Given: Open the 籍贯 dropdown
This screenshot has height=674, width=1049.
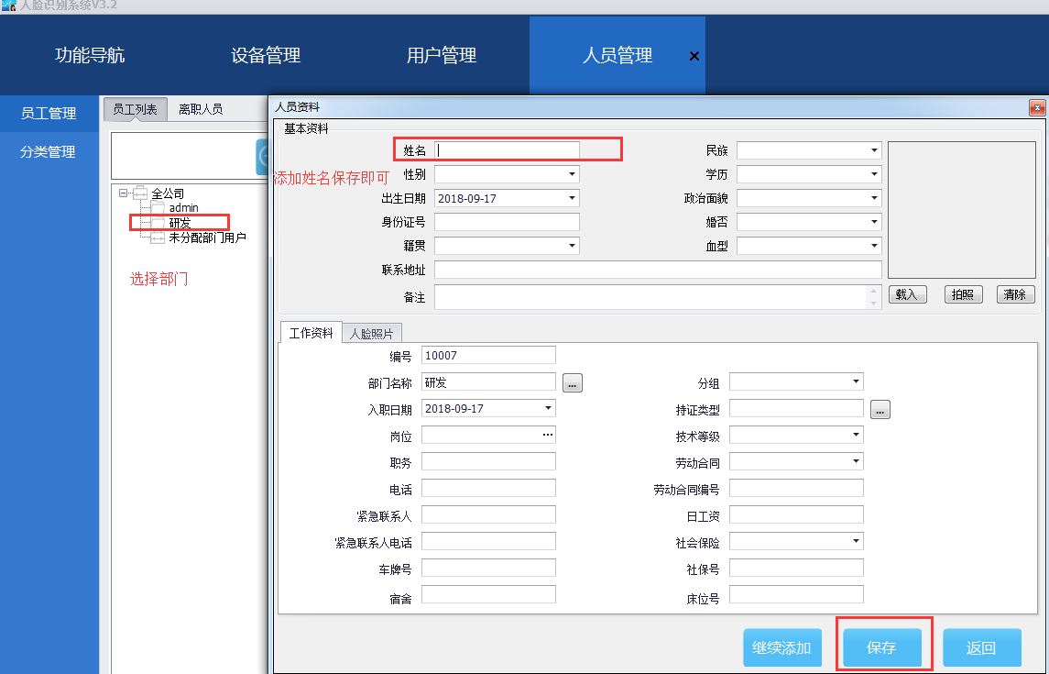Looking at the screenshot, I should point(572,246).
